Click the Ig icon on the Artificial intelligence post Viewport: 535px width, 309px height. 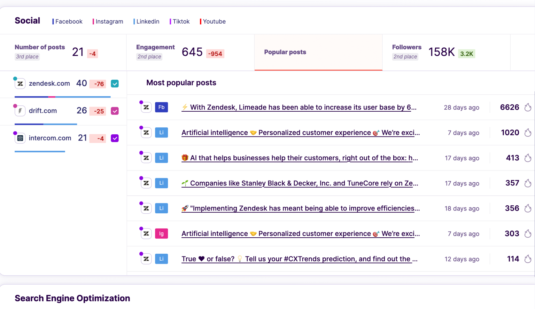pyautogui.click(x=161, y=233)
